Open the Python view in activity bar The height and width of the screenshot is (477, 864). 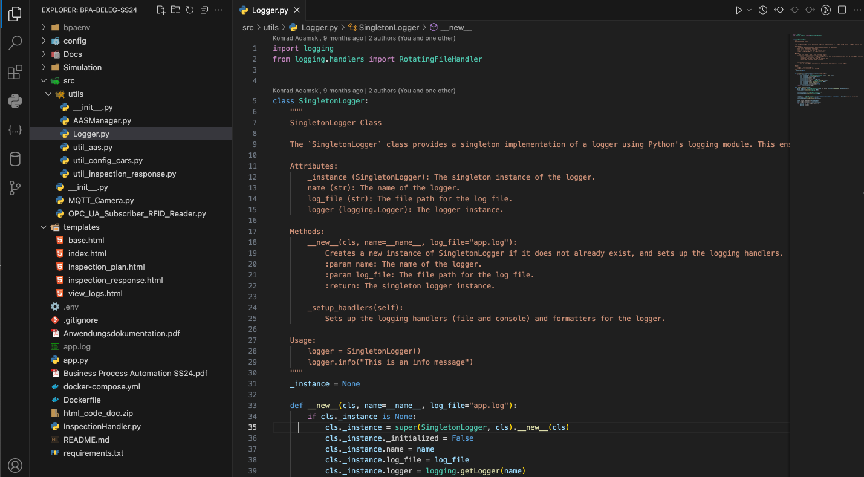point(15,101)
